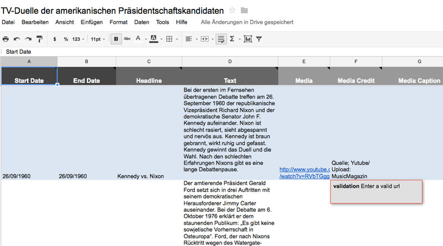Expand the text color dropdown arrow

pos(146,39)
